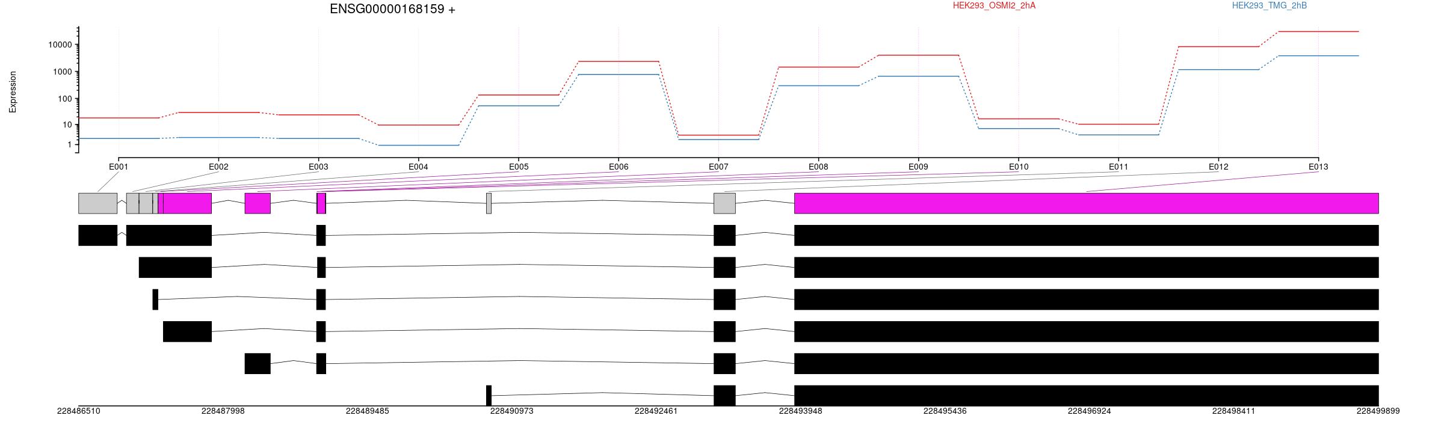Select the red HEK293_OSMI2_2hA legend label

(994, 5)
